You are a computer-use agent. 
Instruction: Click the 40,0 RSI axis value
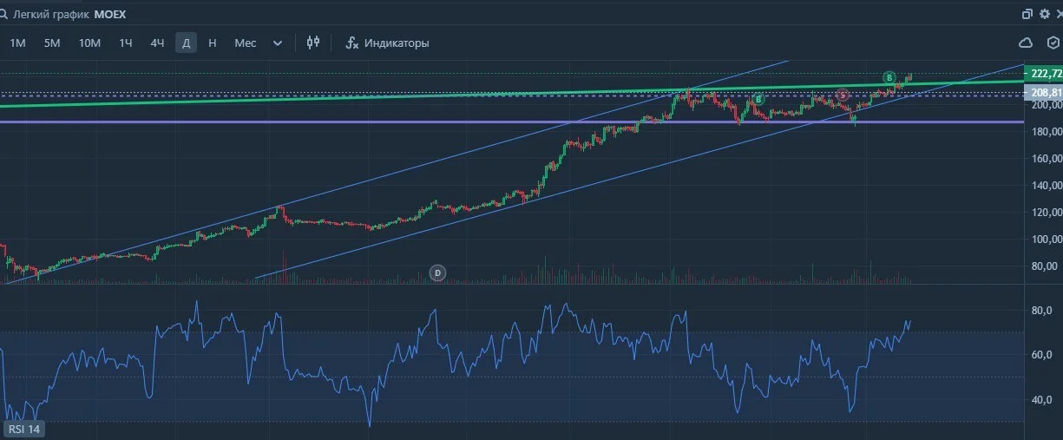pos(1041,400)
